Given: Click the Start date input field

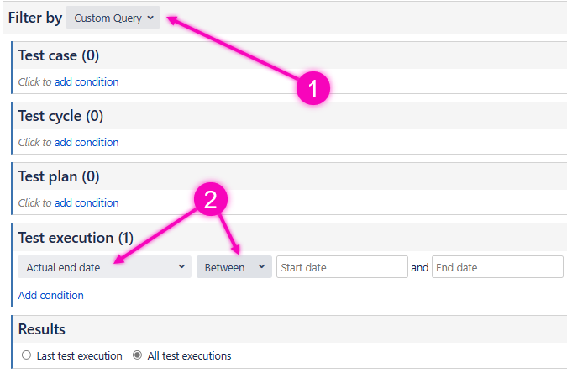Looking at the screenshot, I should pos(341,267).
